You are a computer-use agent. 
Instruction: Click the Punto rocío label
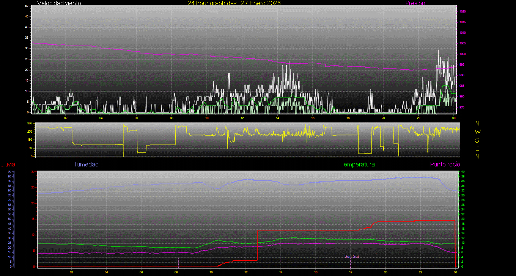[445, 165]
